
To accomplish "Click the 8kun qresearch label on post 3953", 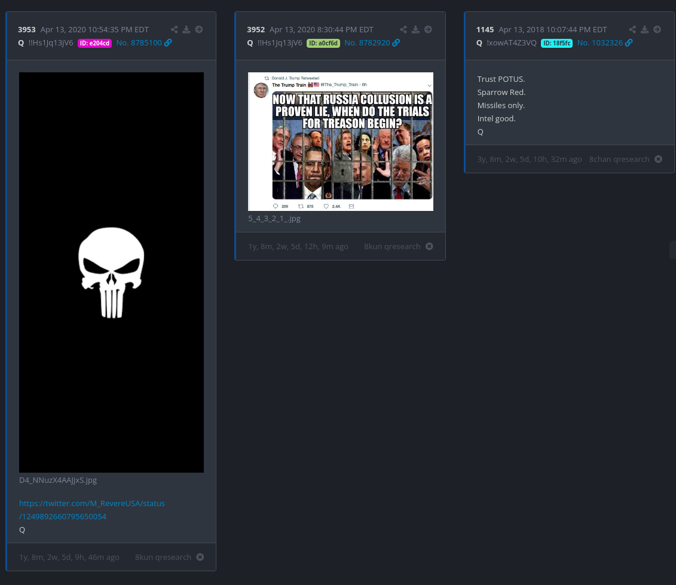I will click(x=163, y=557).
